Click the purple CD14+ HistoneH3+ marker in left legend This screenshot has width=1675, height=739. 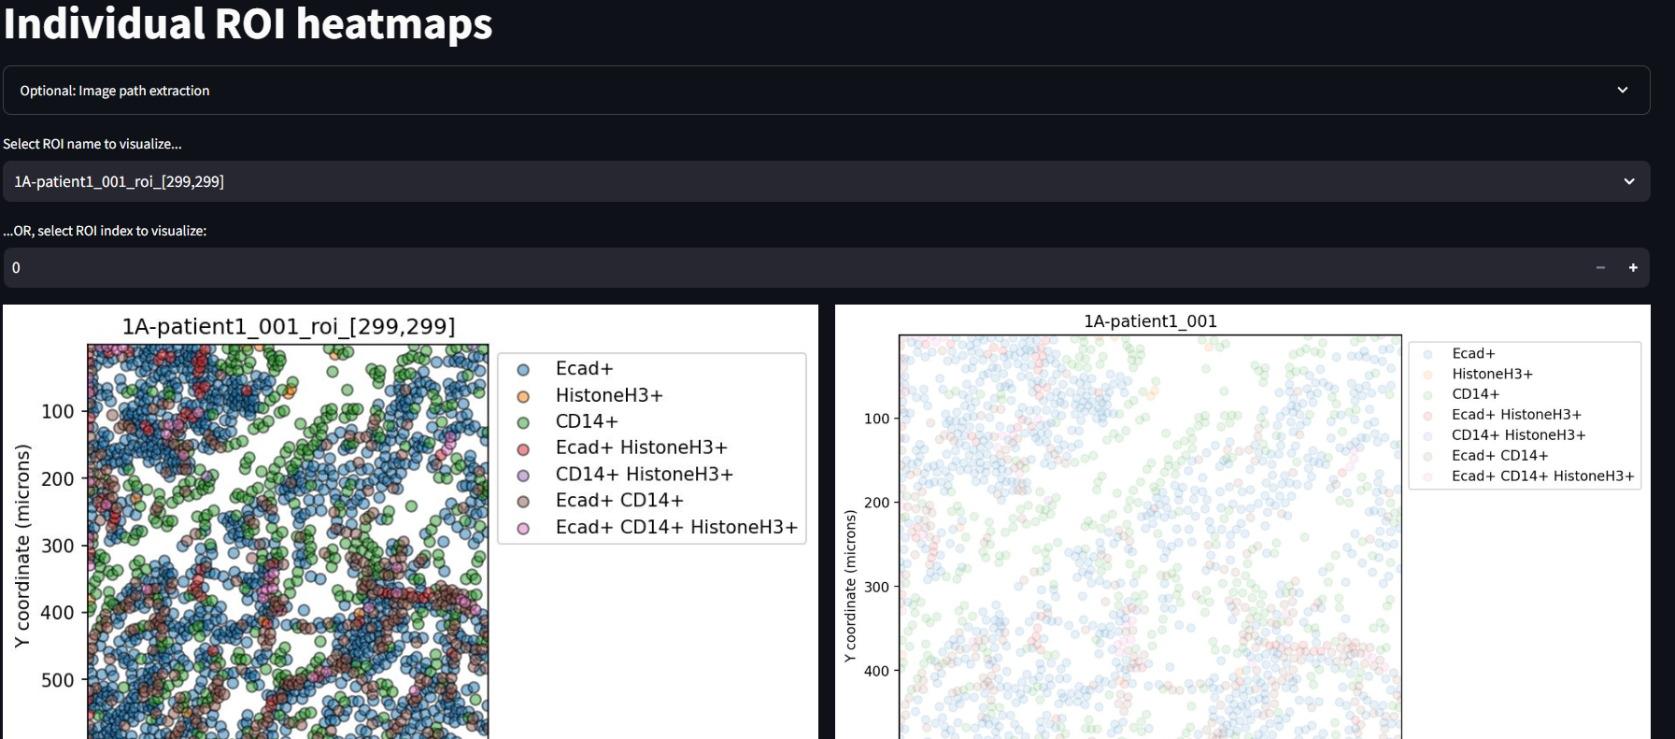(523, 476)
